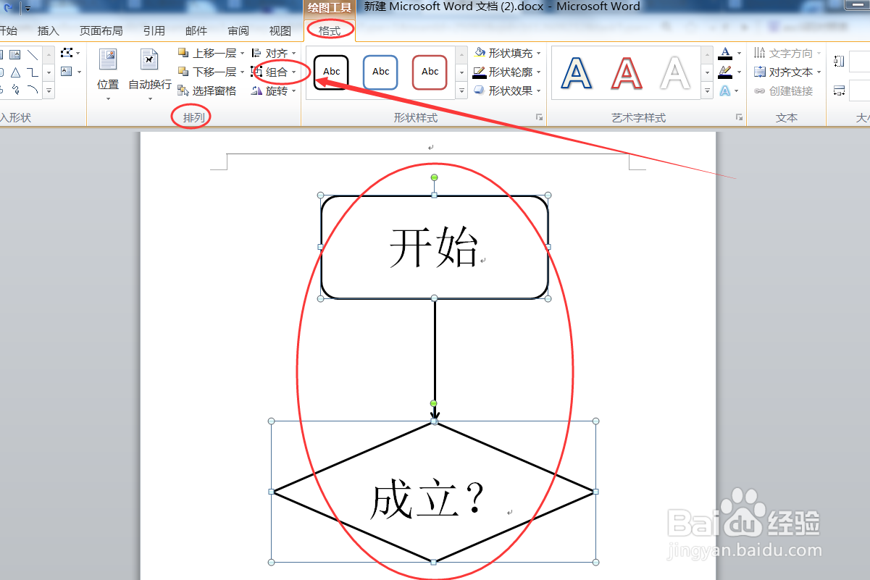The width and height of the screenshot is (870, 580).
Task: Open the 自动换行 (Wrap Text) menu
Action: pos(150,75)
